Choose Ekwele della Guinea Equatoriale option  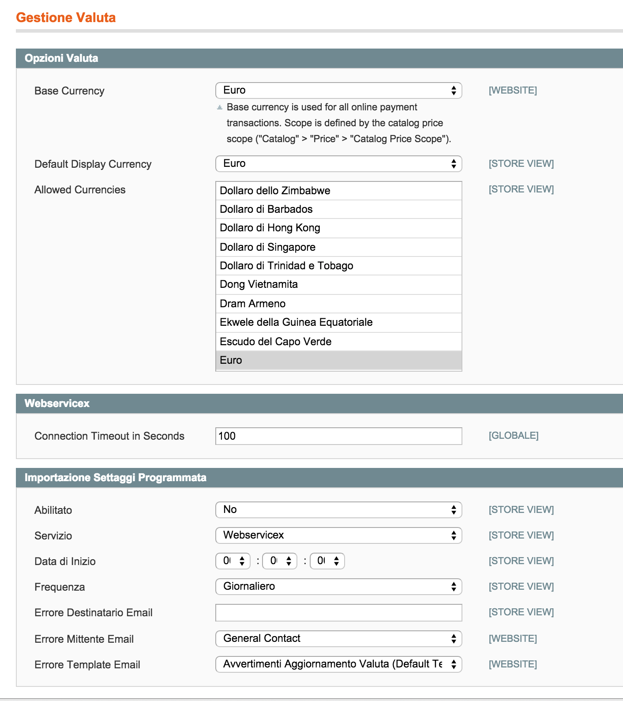click(x=338, y=322)
